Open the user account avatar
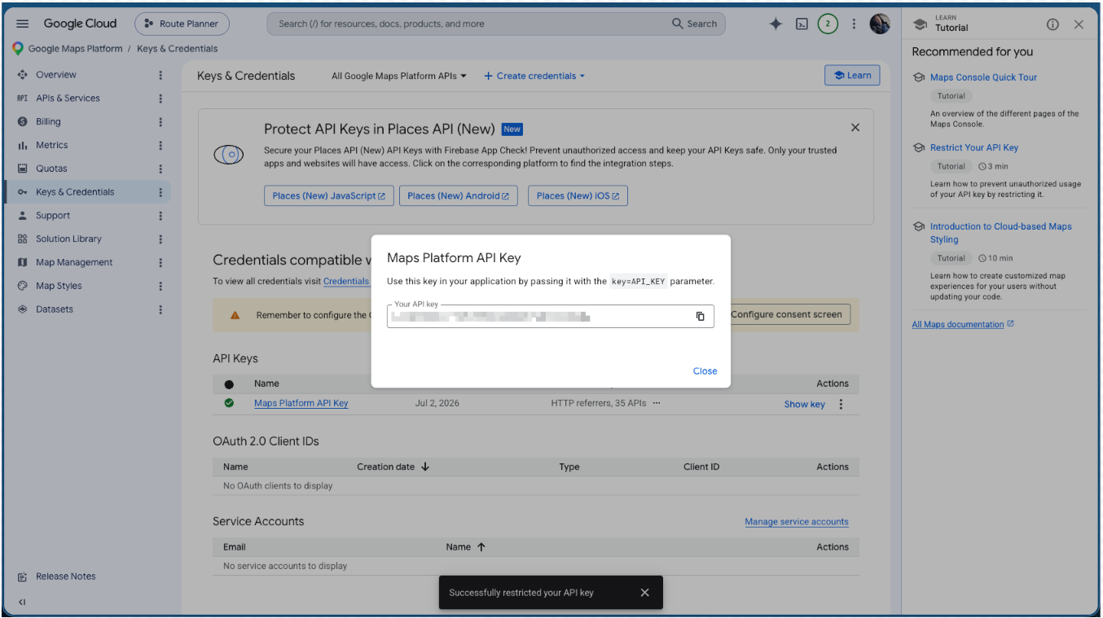The width and height of the screenshot is (1103, 618). [880, 24]
